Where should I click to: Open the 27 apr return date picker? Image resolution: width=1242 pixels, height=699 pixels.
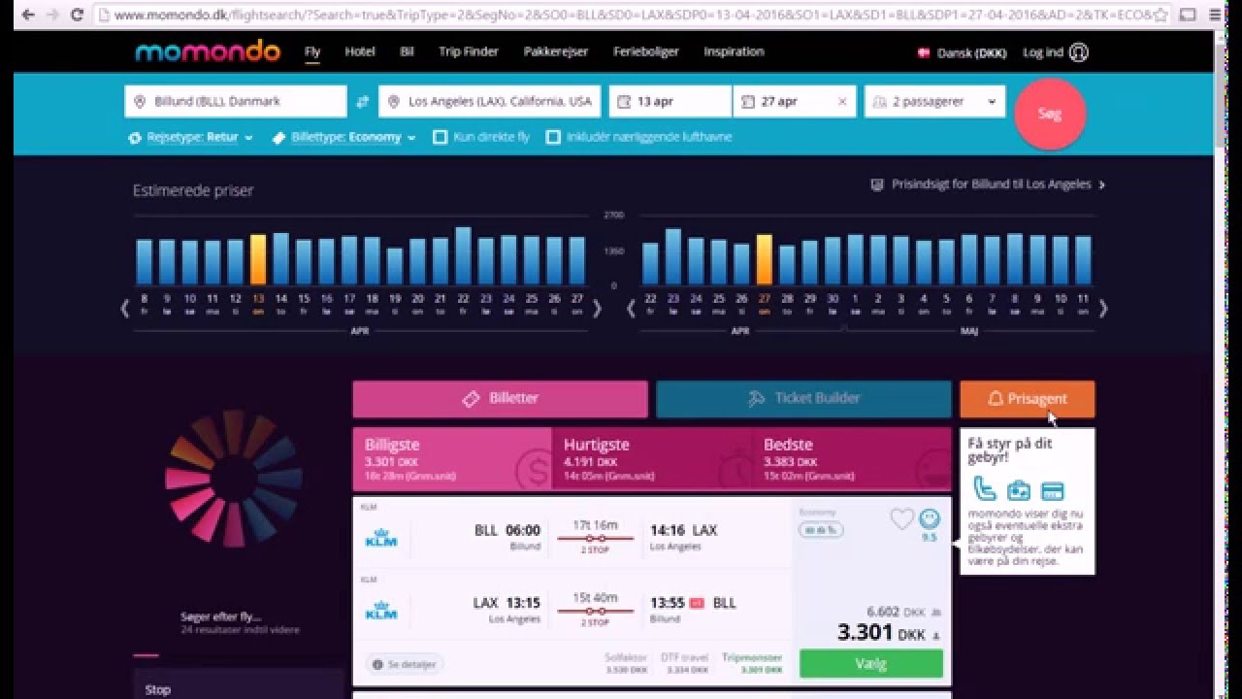coord(794,101)
